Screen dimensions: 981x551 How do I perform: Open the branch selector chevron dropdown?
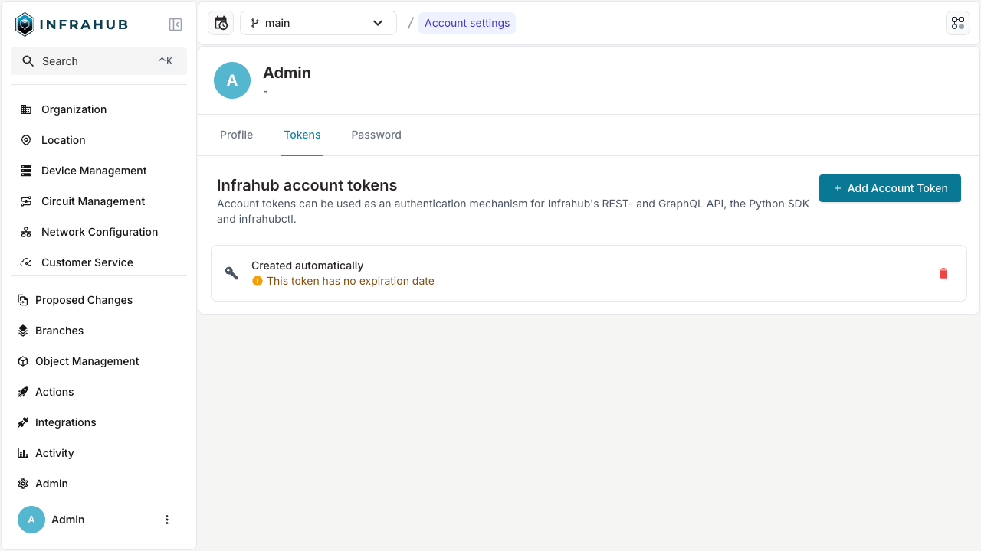point(378,23)
